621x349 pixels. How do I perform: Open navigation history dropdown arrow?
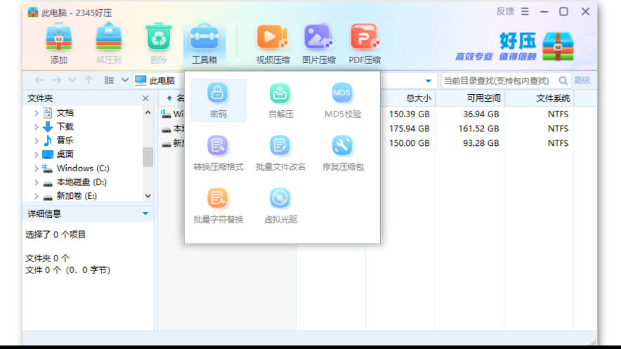point(72,80)
